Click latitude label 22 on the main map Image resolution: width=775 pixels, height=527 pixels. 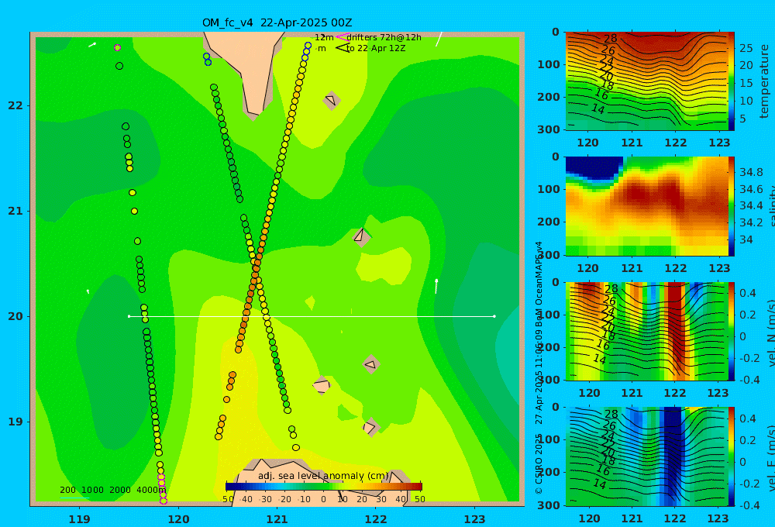pos(15,106)
